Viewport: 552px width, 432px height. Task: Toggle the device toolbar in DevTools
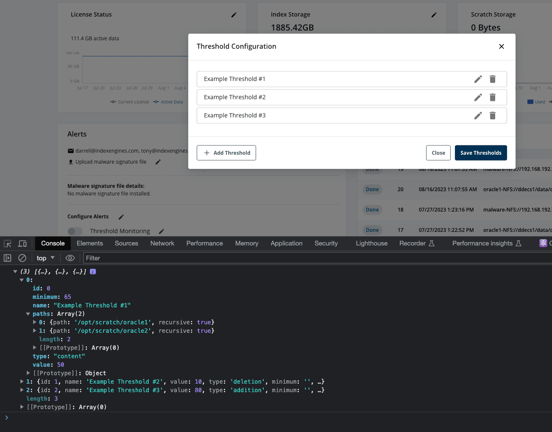22,243
